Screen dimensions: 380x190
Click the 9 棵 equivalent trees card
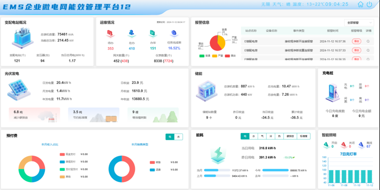[153, 115]
